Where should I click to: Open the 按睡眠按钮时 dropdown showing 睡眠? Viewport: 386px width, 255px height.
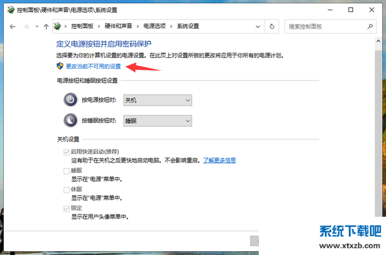click(157, 120)
